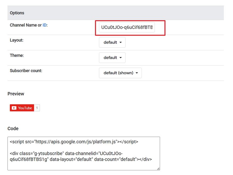This screenshot has height=175, width=233.
Task: Open the Subscriber count dropdown
Action: [x=120, y=73]
